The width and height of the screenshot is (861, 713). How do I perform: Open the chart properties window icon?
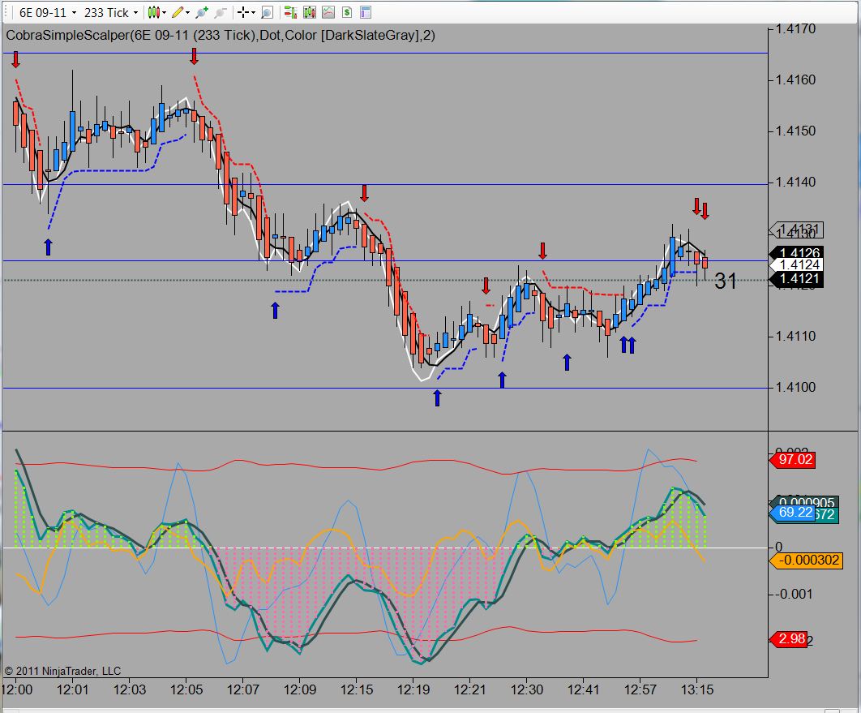tap(365, 12)
